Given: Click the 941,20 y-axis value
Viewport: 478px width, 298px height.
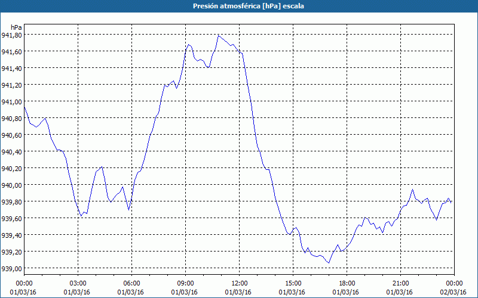Looking at the screenshot, I should pos(12,85).
